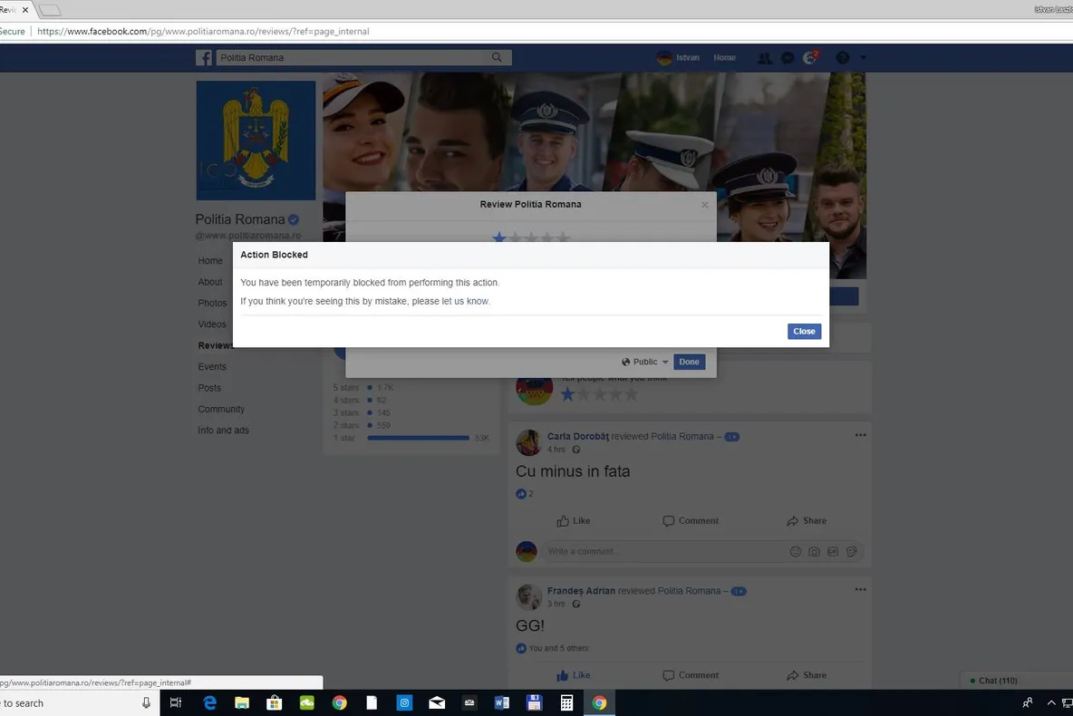1073x716 pixels.
Task: Open File Explorer from taskbar
Action: [242, 703]
